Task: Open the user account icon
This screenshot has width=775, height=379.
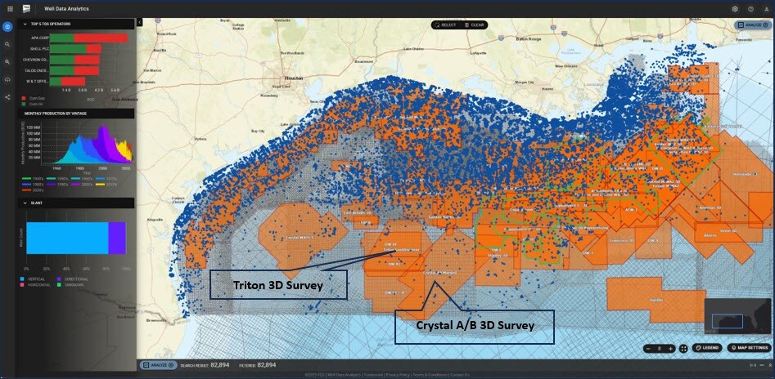Action: (x=766, y=8)
